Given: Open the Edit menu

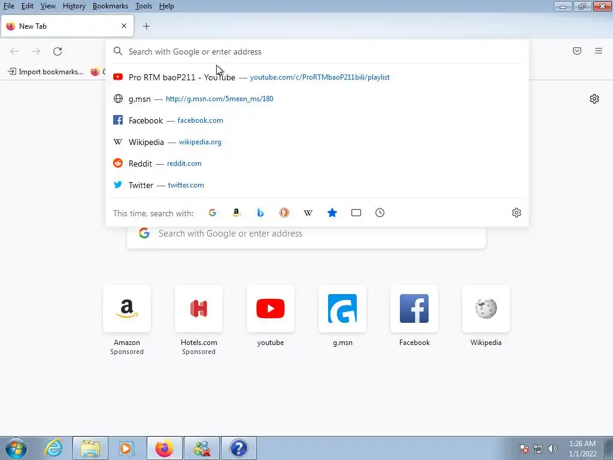Looking at the screenshot, I should point(28,6).
